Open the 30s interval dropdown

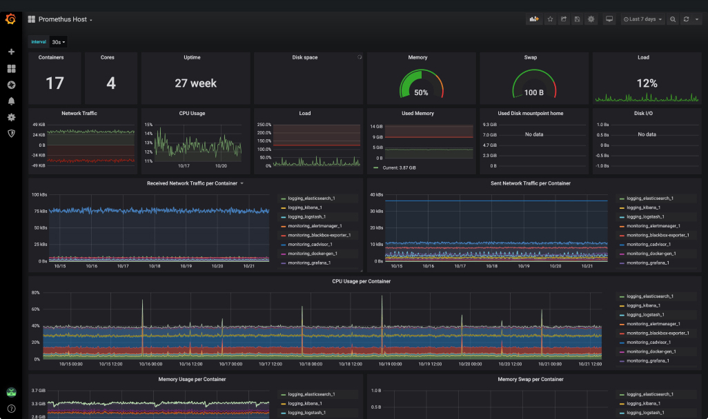tap(57, 41)
